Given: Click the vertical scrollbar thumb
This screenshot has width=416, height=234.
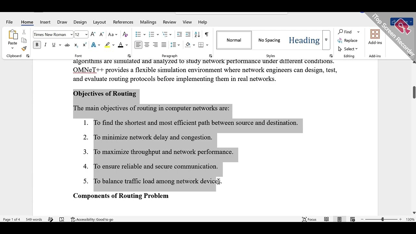Looking at the screenshot, I should [x=414, y=92].
